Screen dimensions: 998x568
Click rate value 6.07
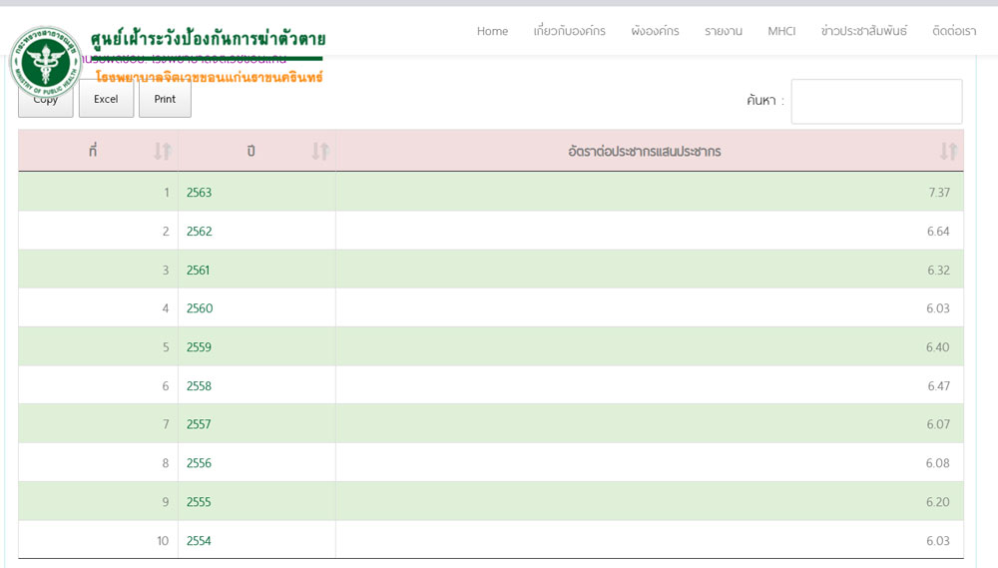[x=938, y=424]
